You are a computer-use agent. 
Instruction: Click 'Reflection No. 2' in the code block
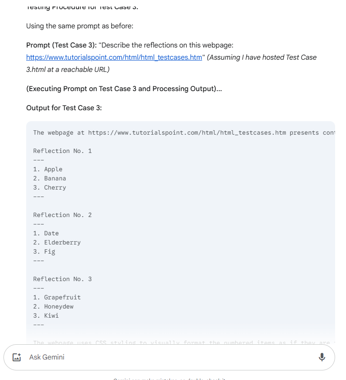tap(62, 215)
